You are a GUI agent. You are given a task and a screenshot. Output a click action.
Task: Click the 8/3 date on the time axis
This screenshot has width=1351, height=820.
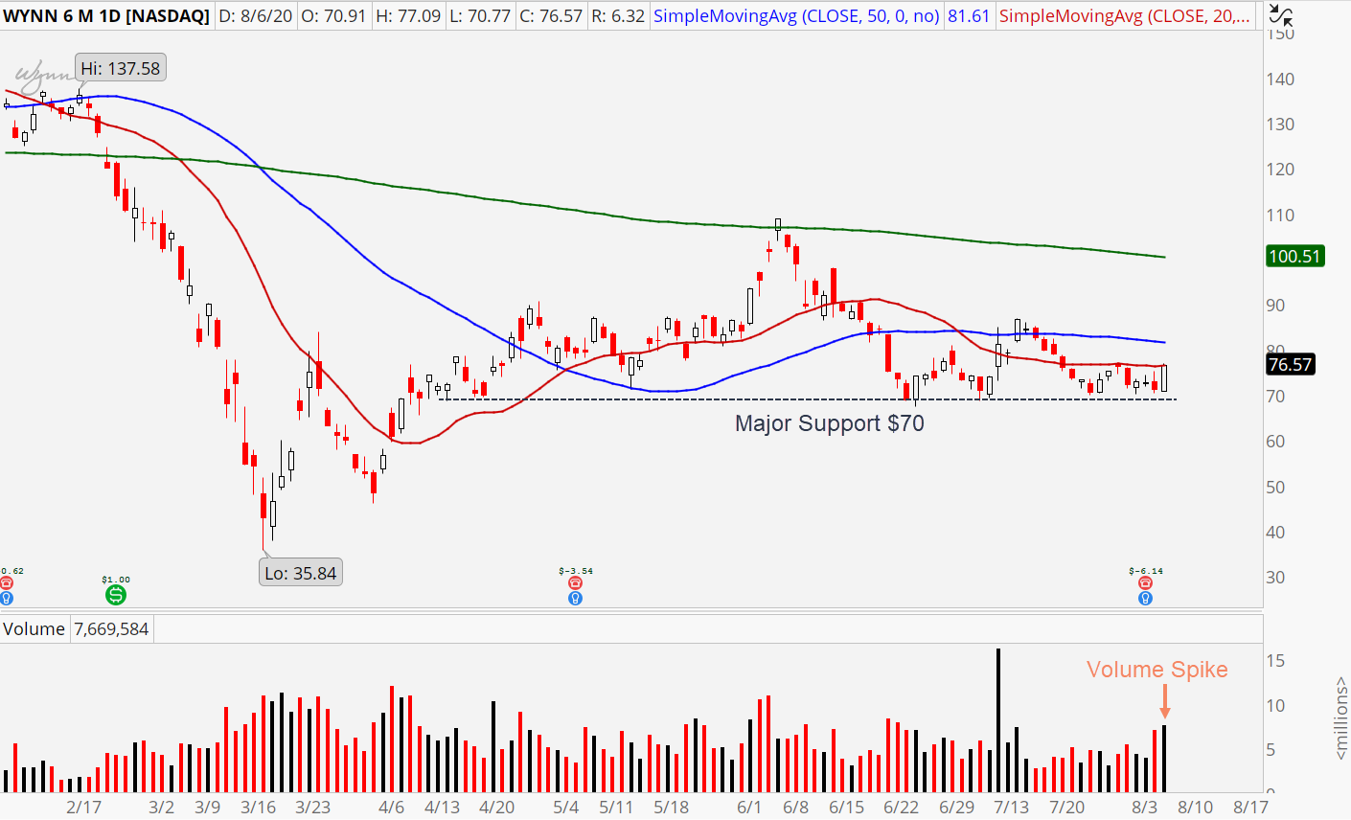tap(1144, 807)
